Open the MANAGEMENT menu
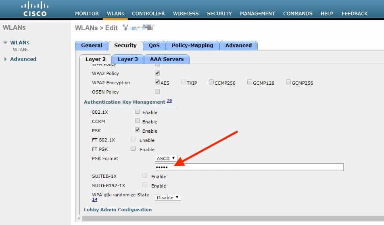 pos(257,13)
